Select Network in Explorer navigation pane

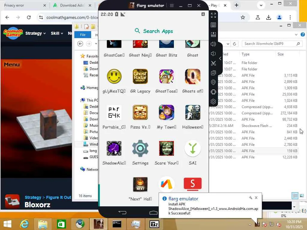pos(89,170)
